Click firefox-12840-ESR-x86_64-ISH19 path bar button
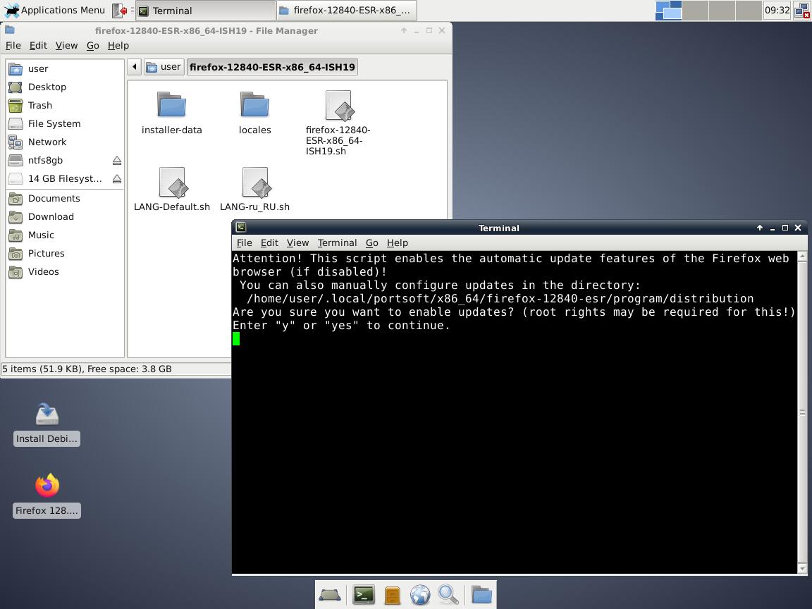The height and width of the screenshot is (609, 812). click(x=272, y=67)
